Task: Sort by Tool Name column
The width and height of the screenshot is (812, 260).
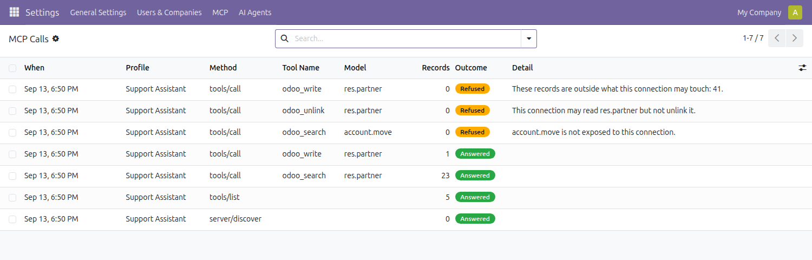Action: click(x=300, y=68)
